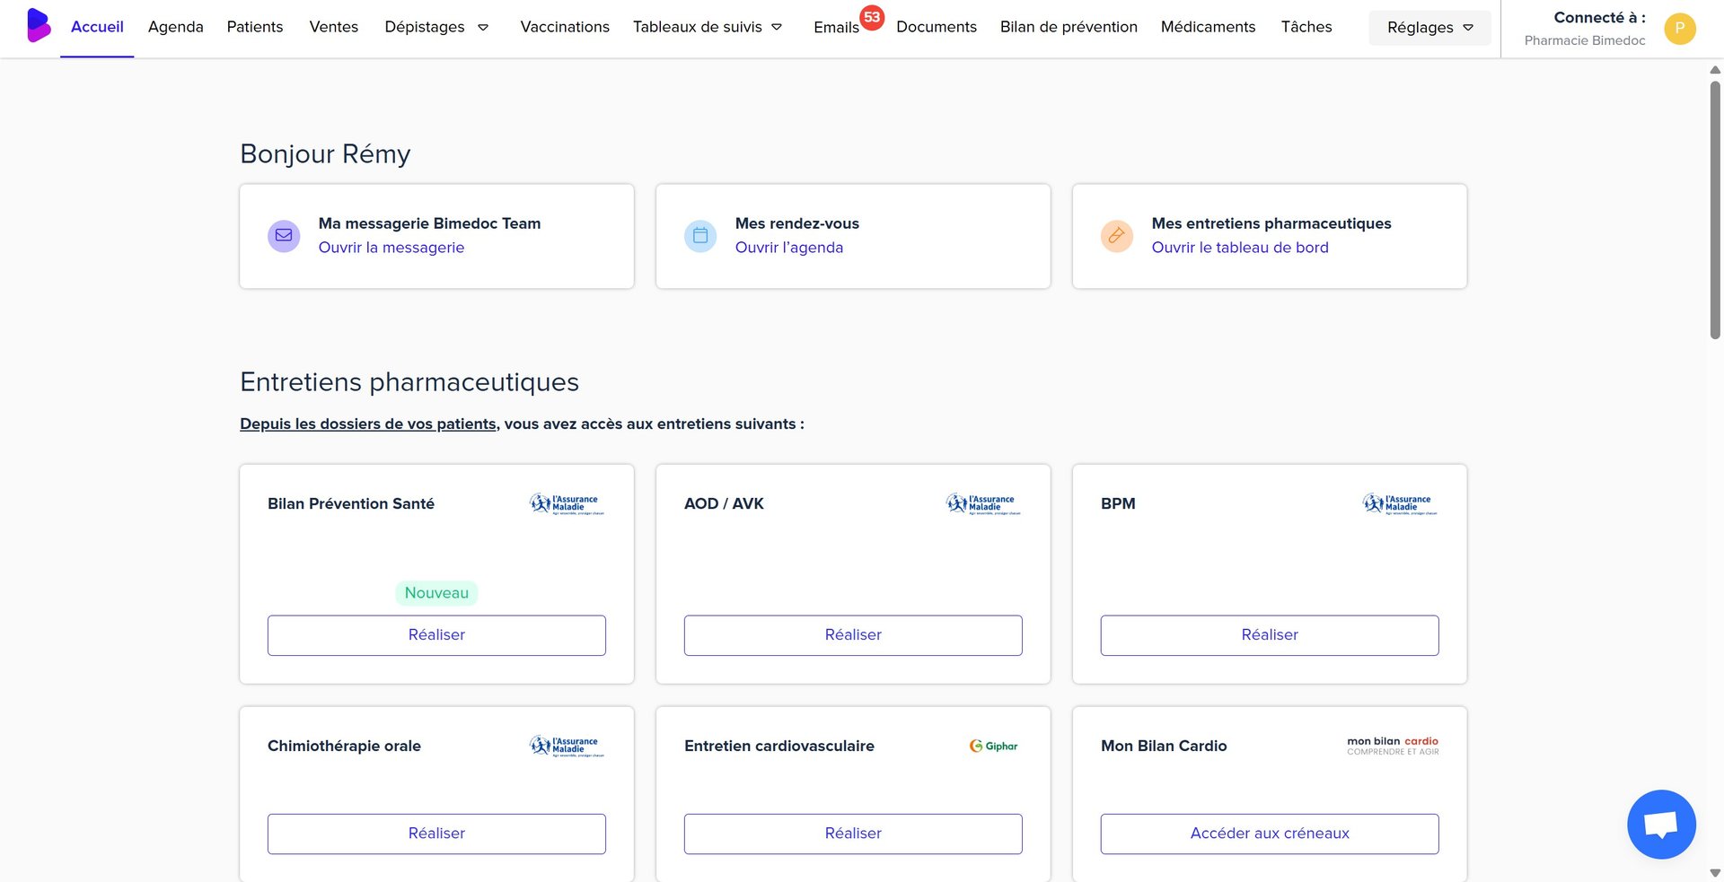The height and width of the screenshot is (882, 1724).
Task: Click the page vertical scrollbar thumb
Action: [x=1715, y=211]
